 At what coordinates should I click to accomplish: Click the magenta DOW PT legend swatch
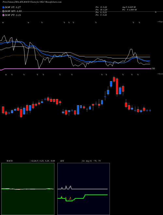3,15
